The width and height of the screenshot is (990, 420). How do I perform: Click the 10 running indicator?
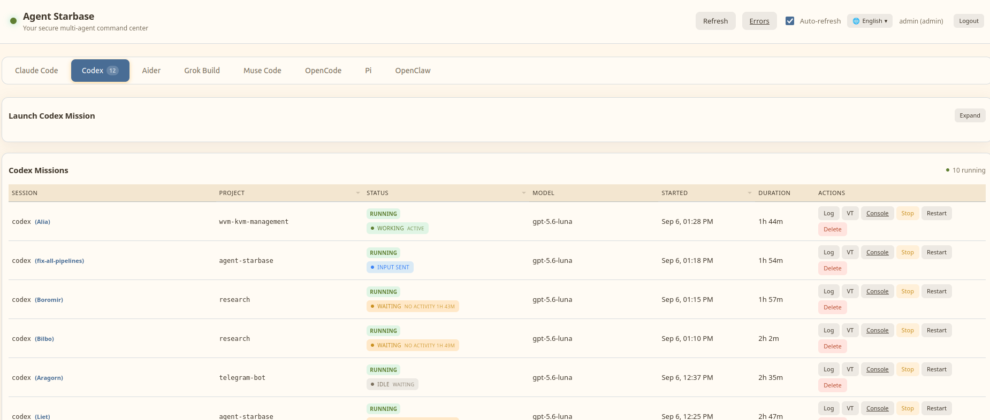tap(965, 170)
